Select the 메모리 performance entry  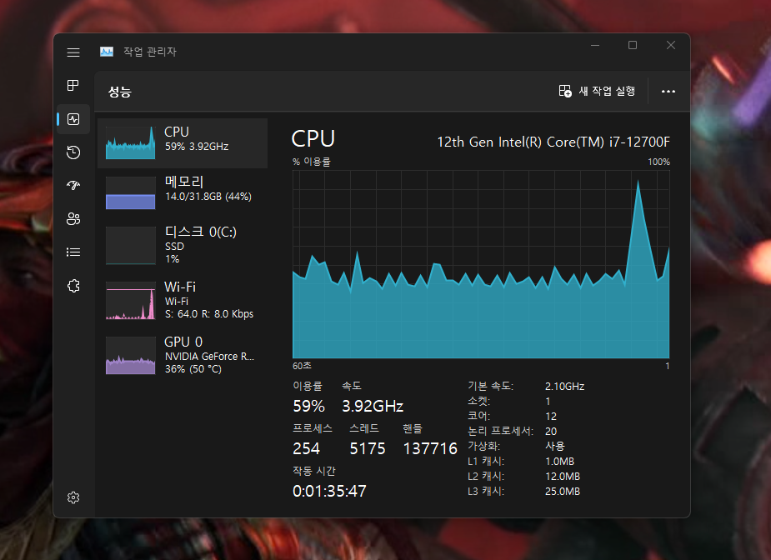tap(183, 192)
